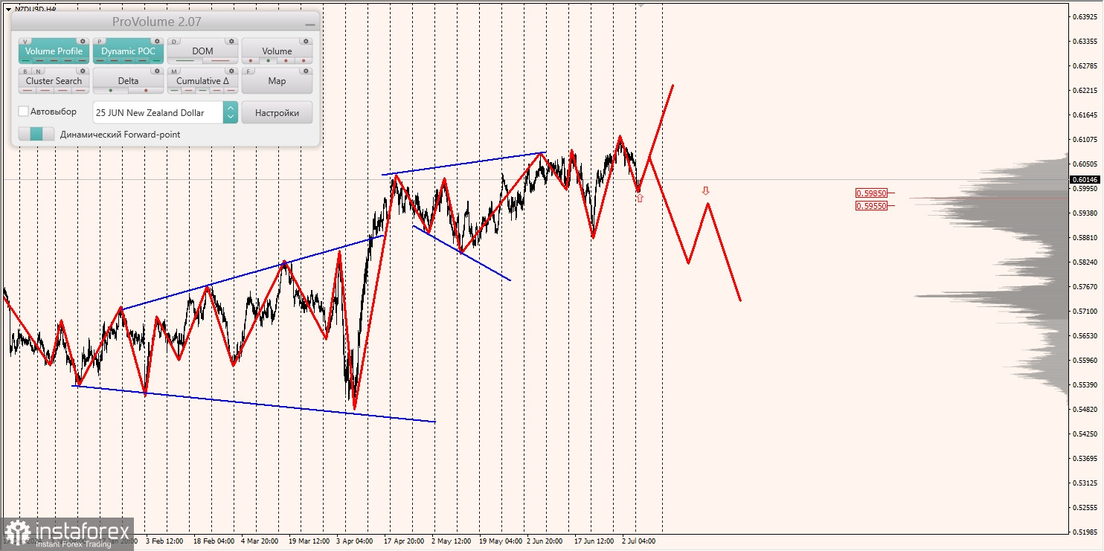This screenshot has width=1104, height=551.
Task: Click the F hotkey tag on Map
Action: coord(249,71)
